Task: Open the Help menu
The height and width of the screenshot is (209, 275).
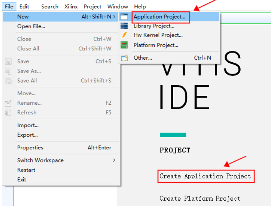Action: point(140,6)
